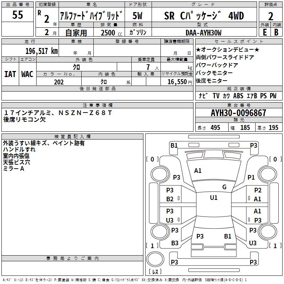Click the PW equipment label

click(x=273, y=96)
